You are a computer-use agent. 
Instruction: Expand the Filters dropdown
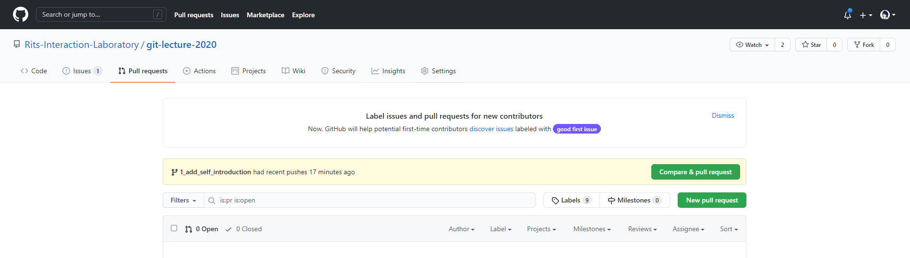183,200
